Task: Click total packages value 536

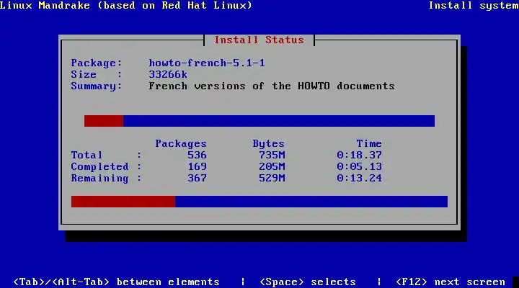Action: [x=197, y=155]
